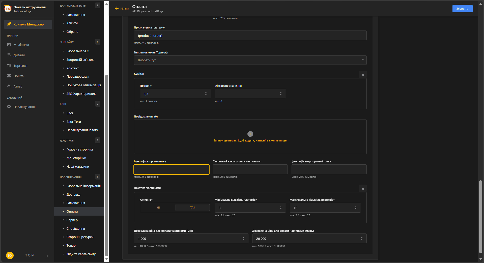Add a new Повідомлення entry with plus
Screen dimensions: 484x263
coord(250,134)
